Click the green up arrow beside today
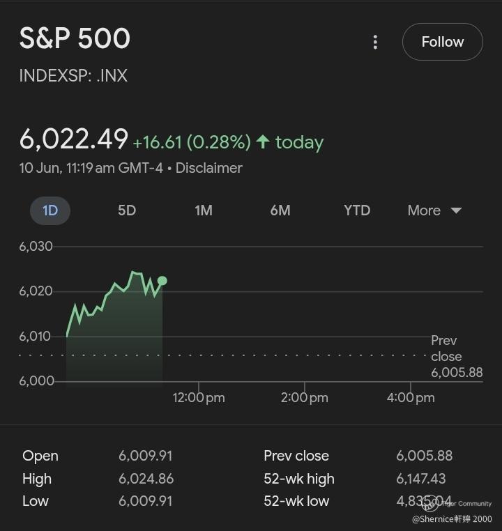 [x=263, y=142]
